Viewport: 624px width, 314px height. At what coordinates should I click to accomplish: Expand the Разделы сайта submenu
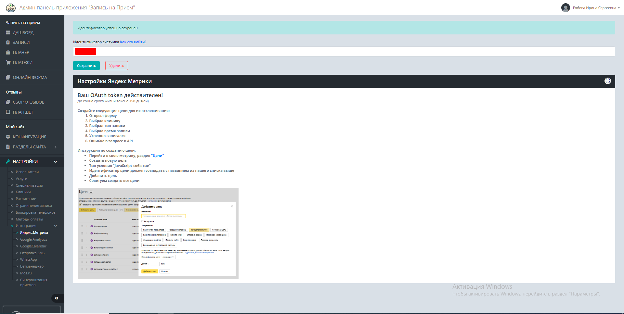point(56,147)
